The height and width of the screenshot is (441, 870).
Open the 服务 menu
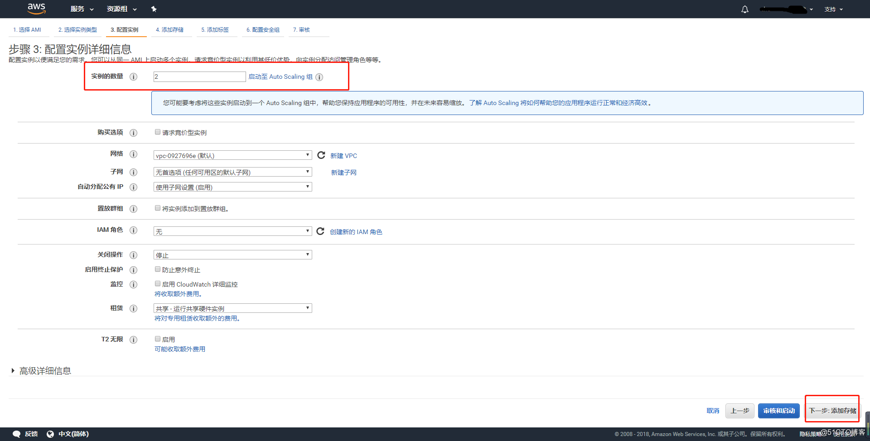tap(82, 9)
